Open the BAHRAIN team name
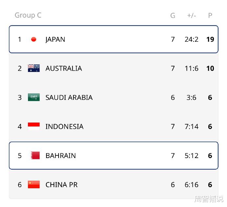Image resolution: width=227 pixels, height=207 pixels. (61, 155)
